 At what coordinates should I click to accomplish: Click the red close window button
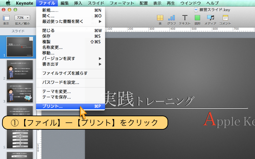coord(4,10)
